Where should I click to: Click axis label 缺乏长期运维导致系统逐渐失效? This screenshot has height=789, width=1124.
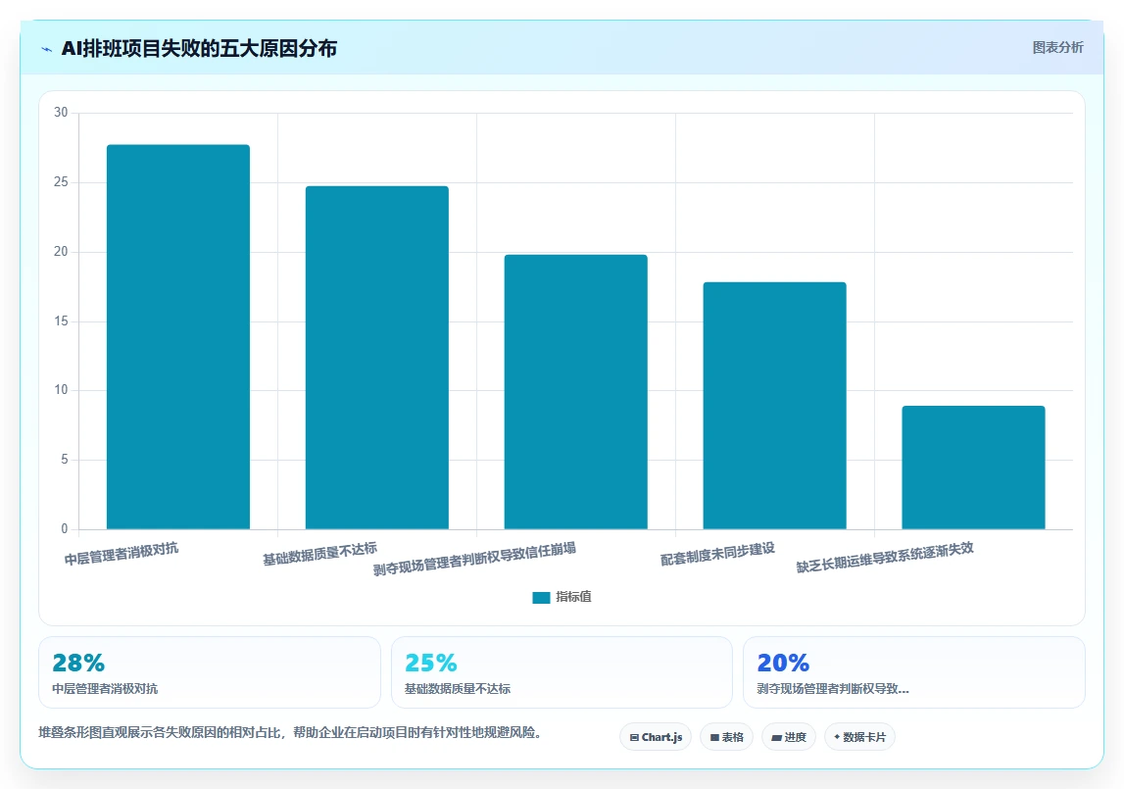(x=885, y=558)
